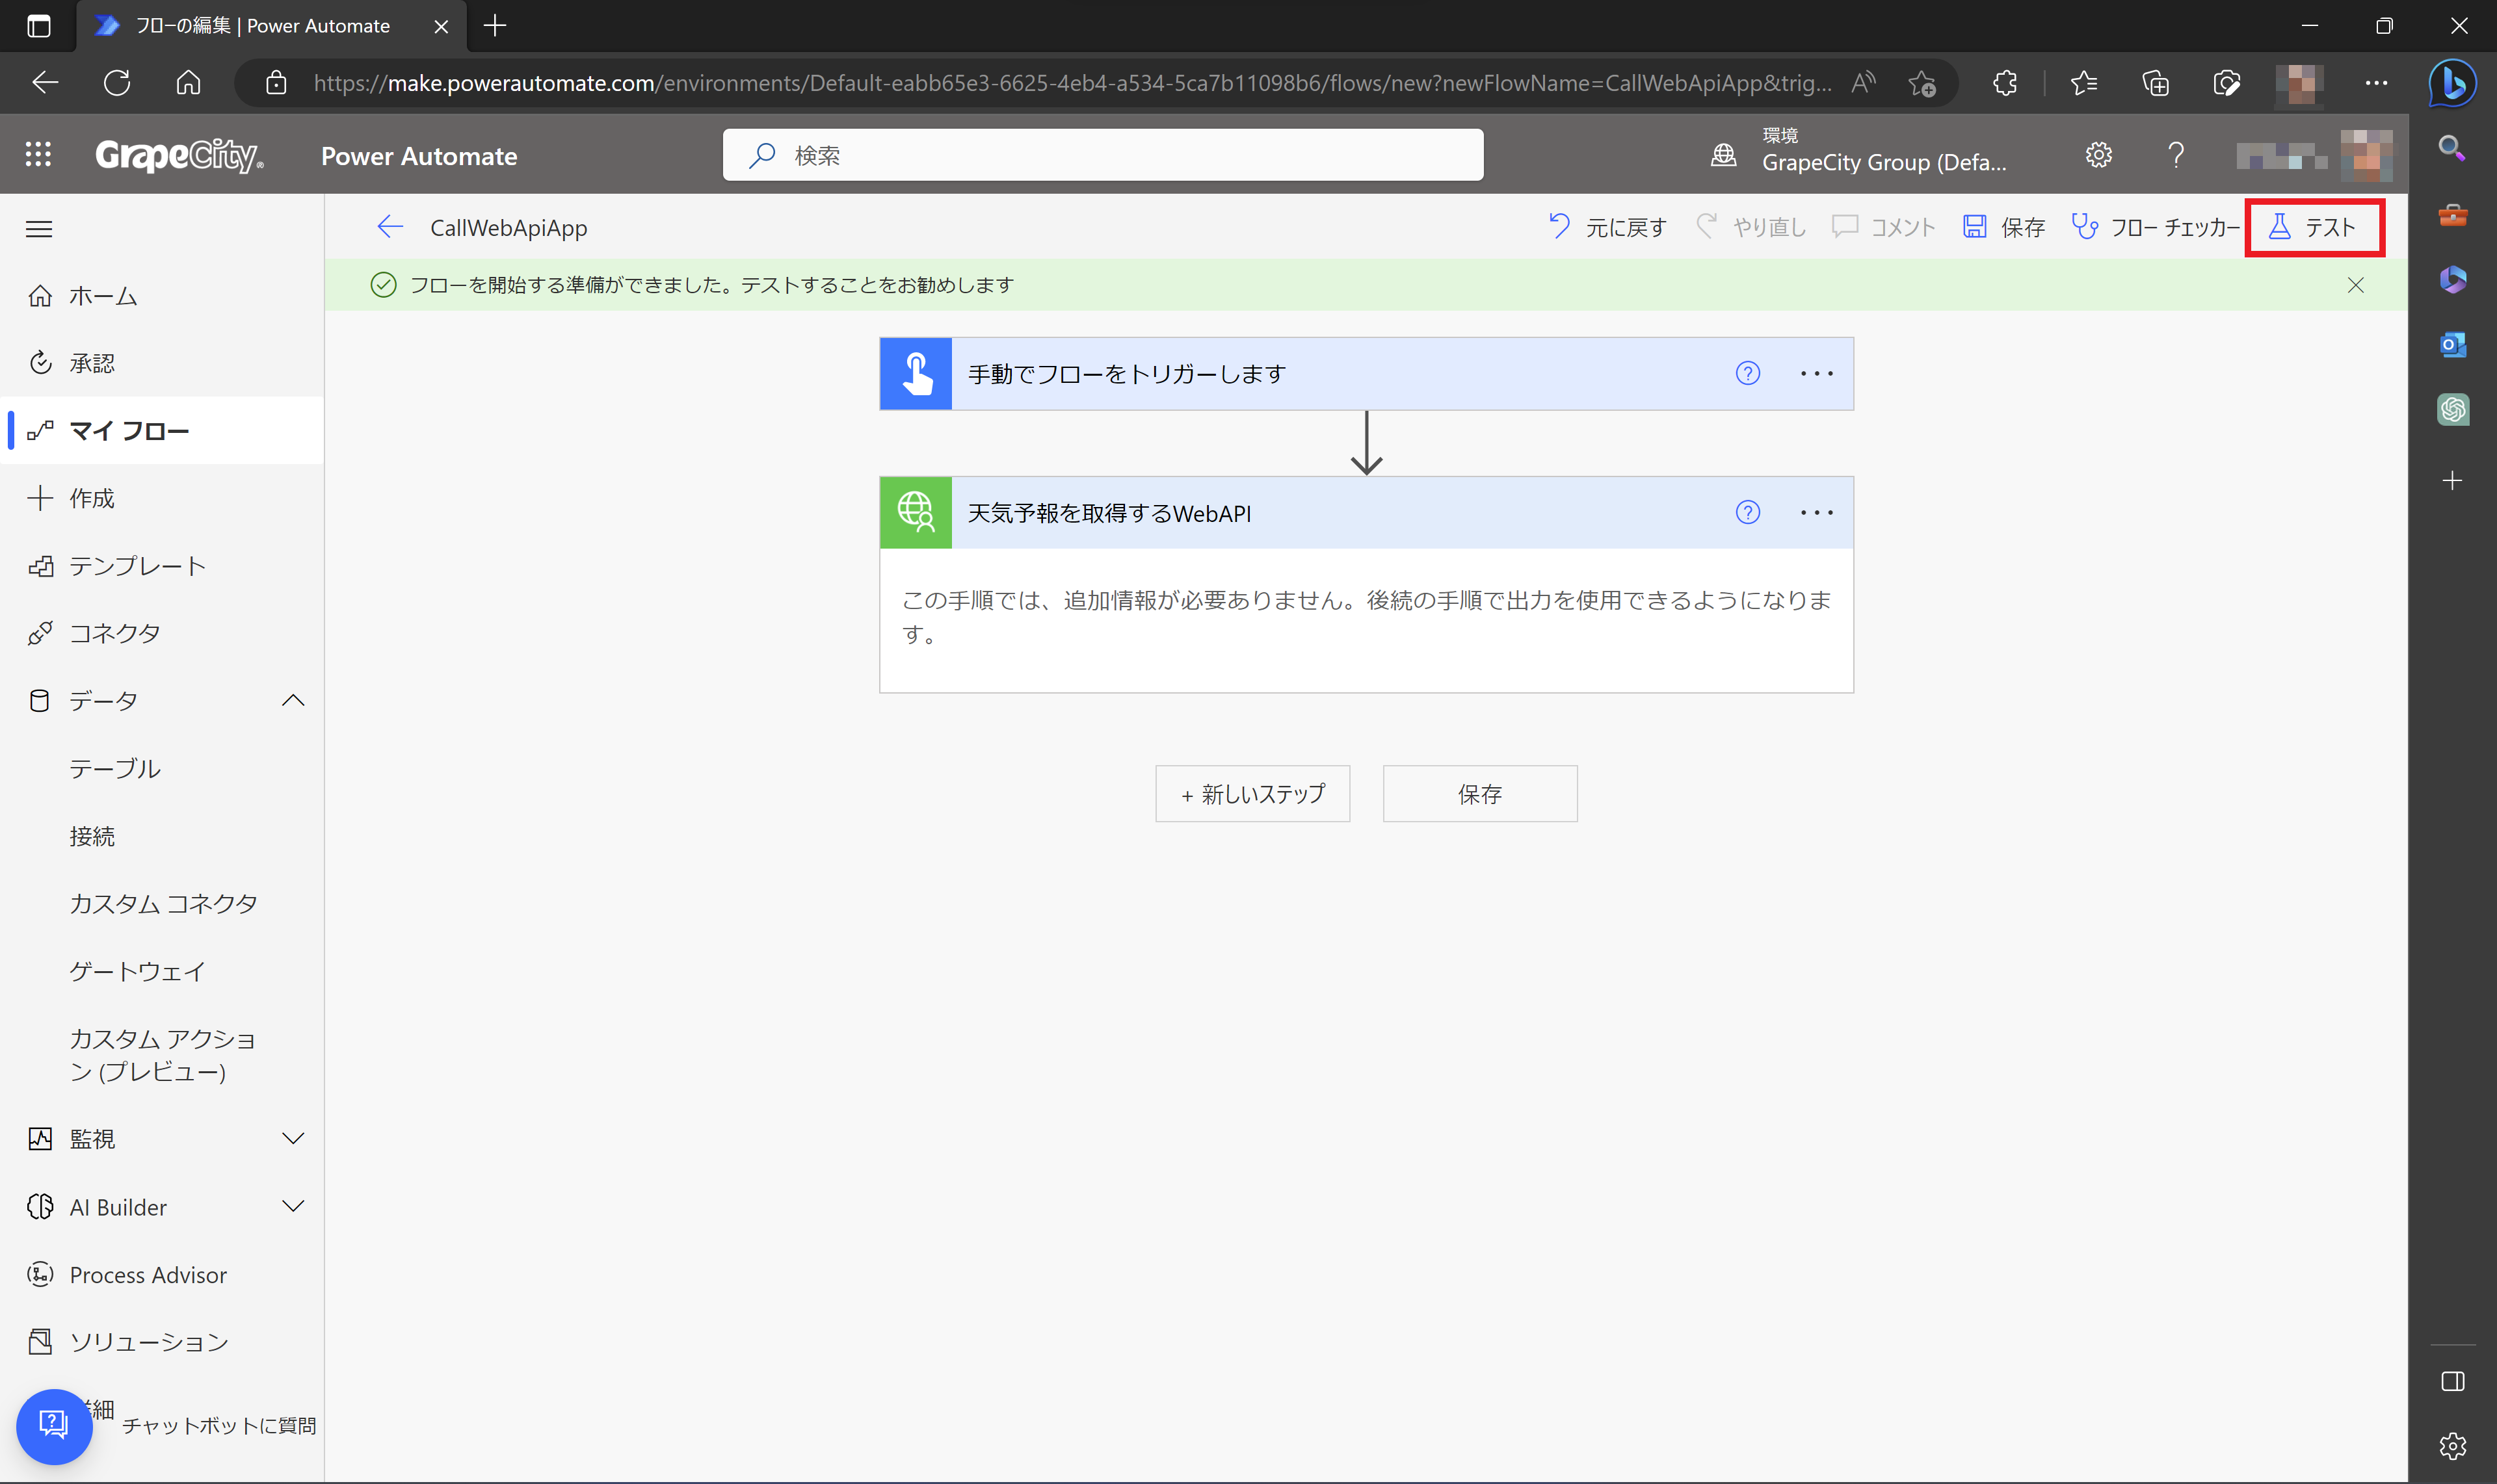Screen dimensions: 2497x1484
Task: Open browser extensions puzzle icon
Action: click(2005, 83)
